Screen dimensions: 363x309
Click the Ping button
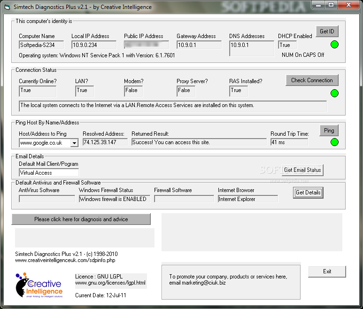point(329,131)
